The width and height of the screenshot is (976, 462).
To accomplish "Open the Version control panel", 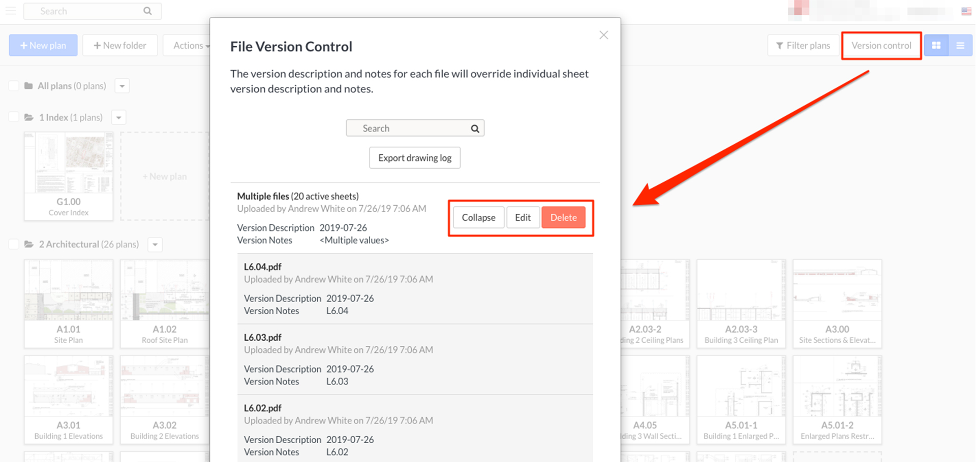I will [x=881, y=45].
